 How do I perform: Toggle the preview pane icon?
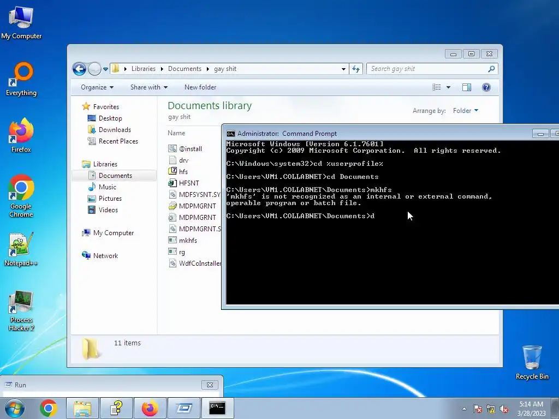point(467,87)
